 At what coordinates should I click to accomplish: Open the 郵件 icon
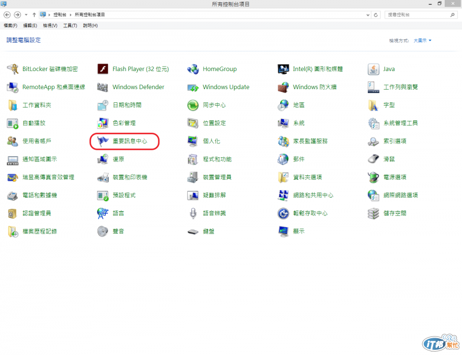tap(284, 160)
